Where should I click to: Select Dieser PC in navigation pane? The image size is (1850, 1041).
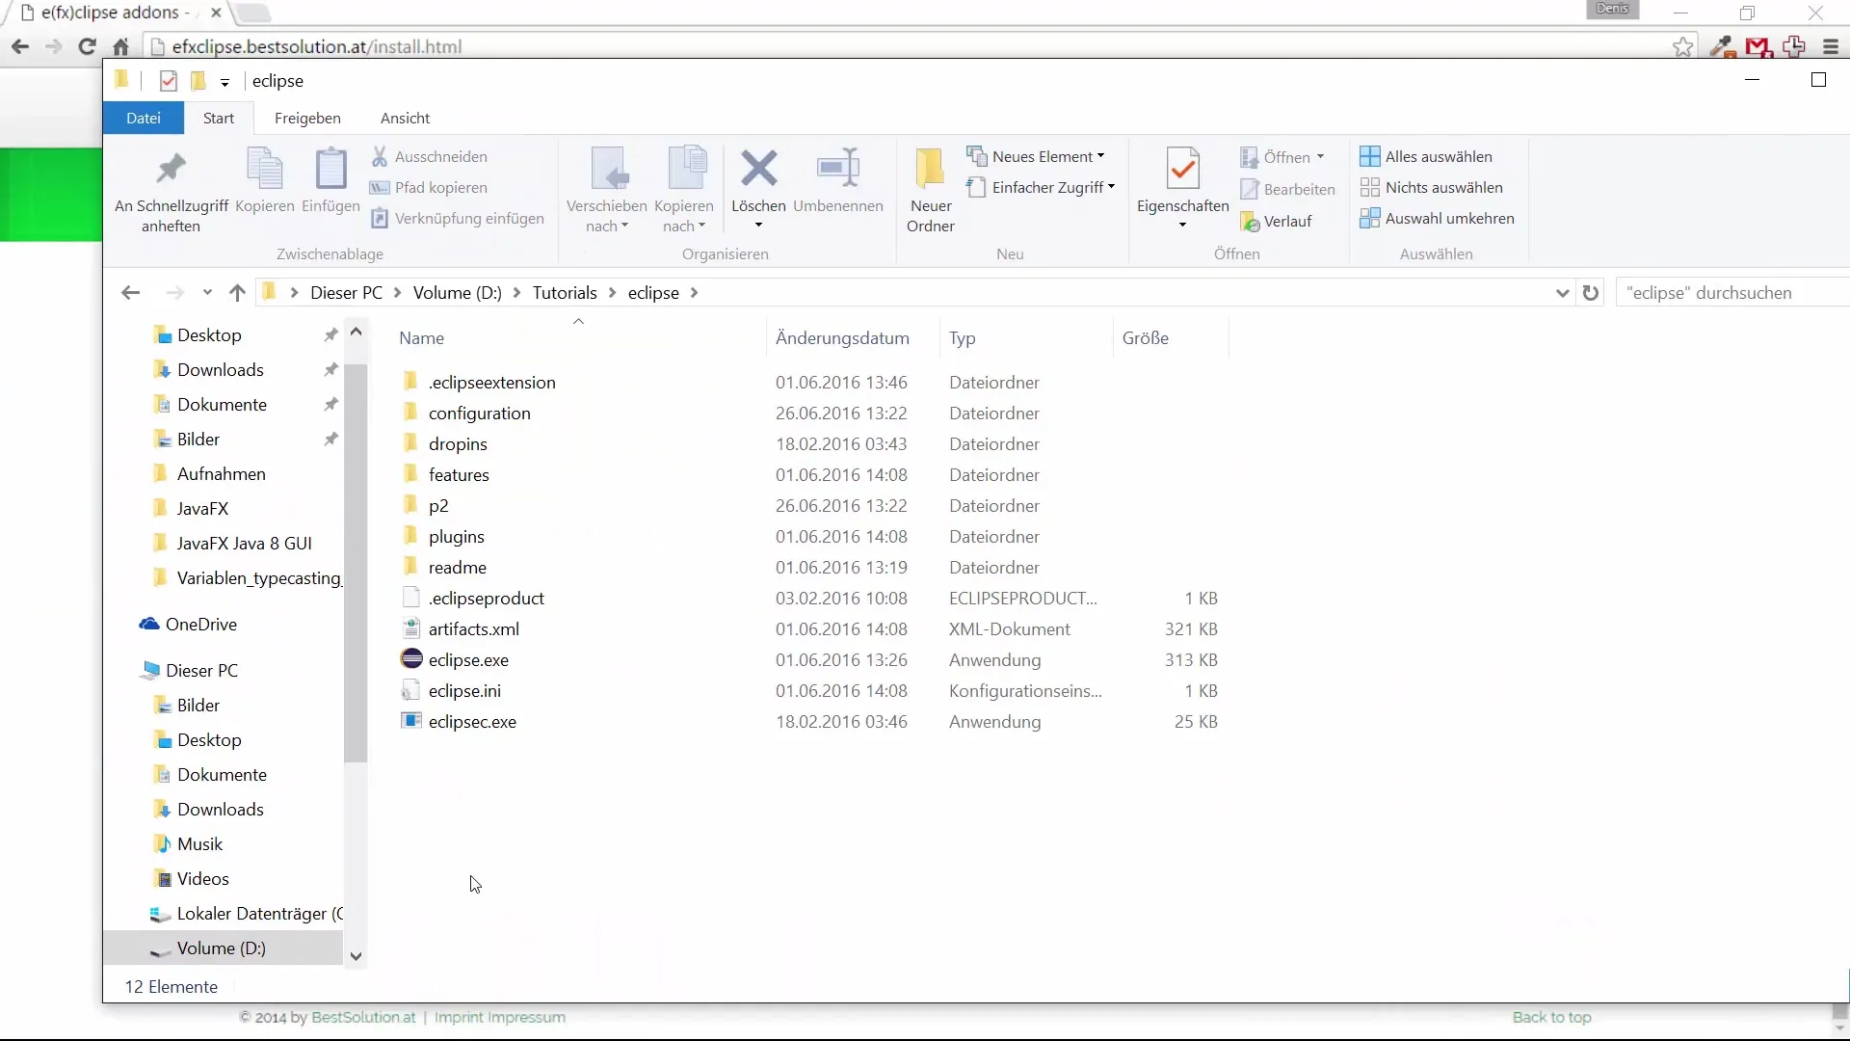coord(201,670)
